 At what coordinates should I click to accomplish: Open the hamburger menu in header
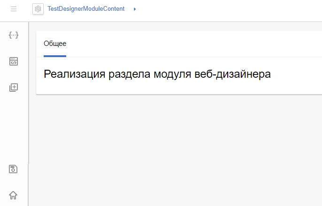[x=14, y=9]
